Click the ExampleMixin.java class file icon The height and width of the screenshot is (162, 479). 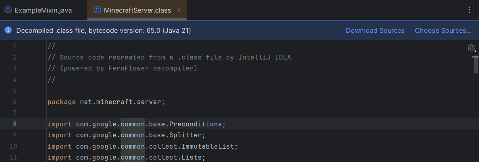(x=8, y=10)
